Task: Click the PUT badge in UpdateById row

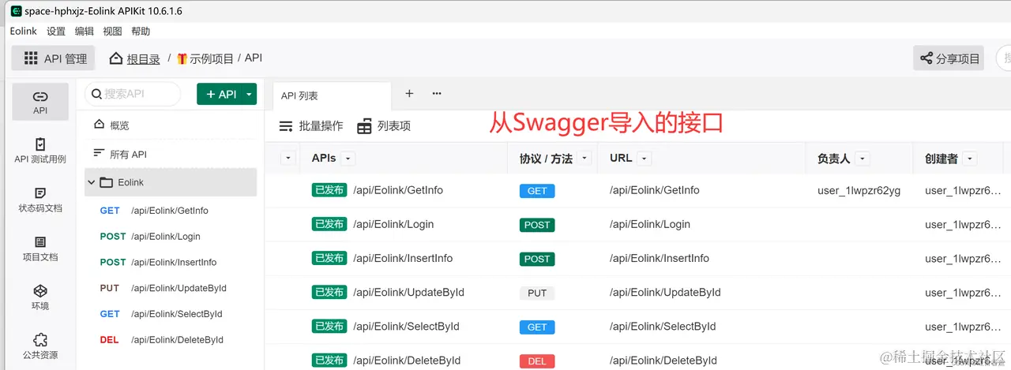Action: coord(537,293)
